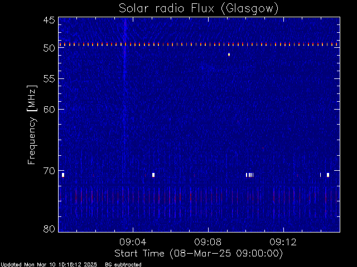Viewport: 357px width, 267px height.
Task: Click the 55 MHz axis tick label
Action: tap(49, 78)
